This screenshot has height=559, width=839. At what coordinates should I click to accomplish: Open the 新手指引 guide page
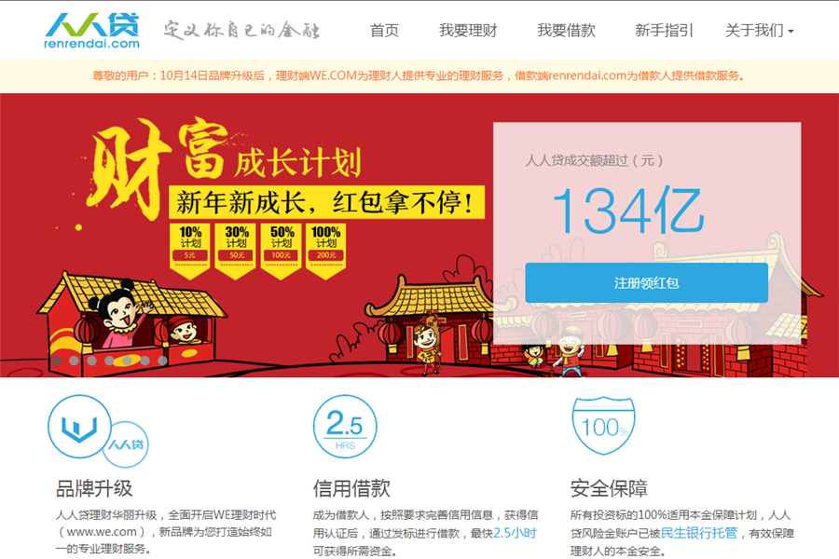pos(664,31)
